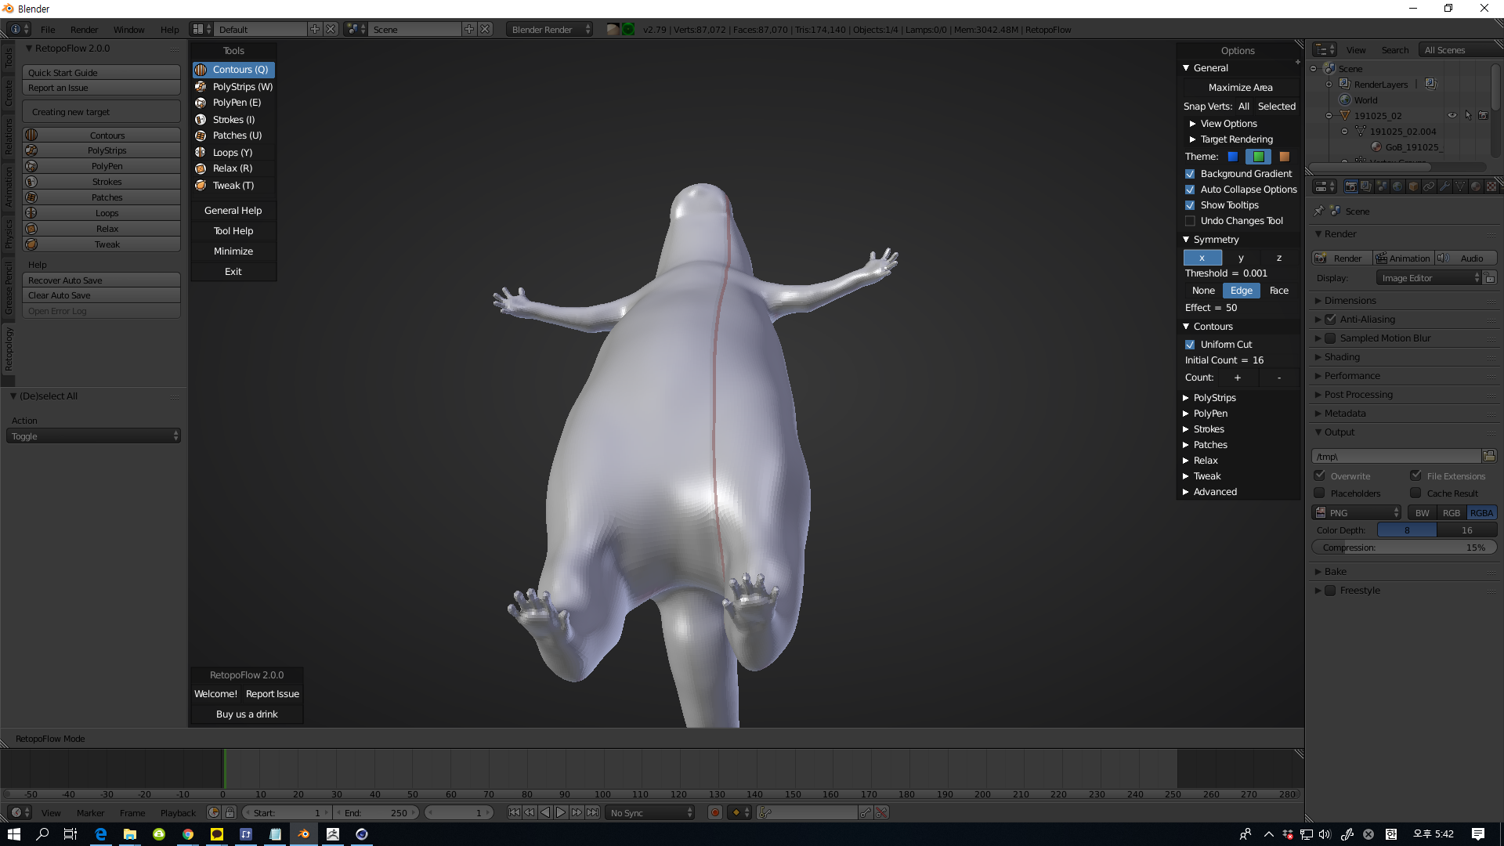The width and height of the screenshot is (1504, 846).
Task: Open the Texture properties checker icon
Action: click(x=1491, y=186)
